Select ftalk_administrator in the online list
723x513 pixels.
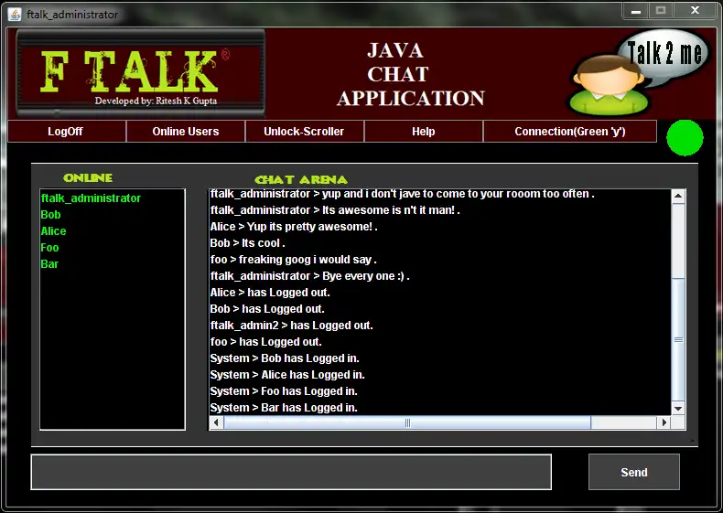point(91,198)
